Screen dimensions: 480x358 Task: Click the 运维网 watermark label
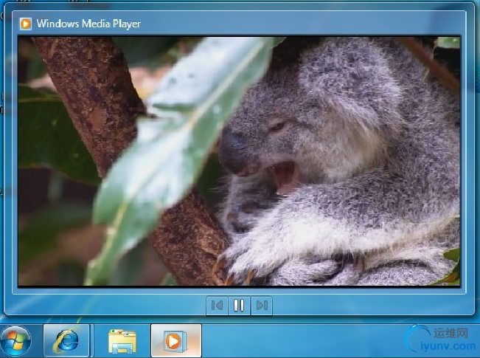tap(451, 333)
